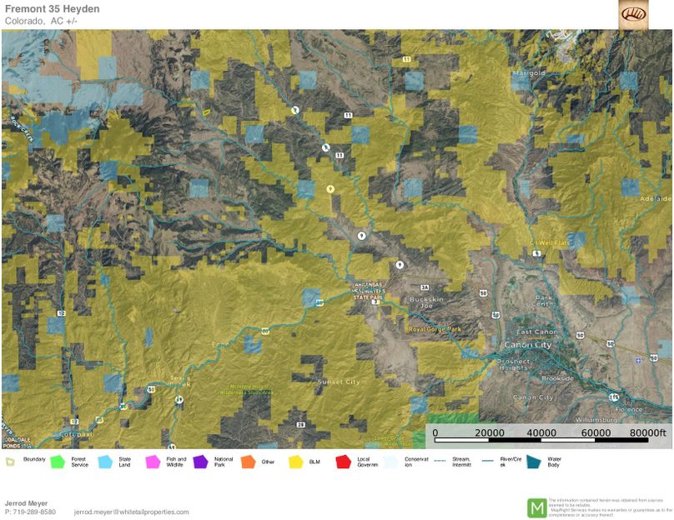Click the Stream Intermittent legend line symbol
This screenshot has height=520, width=674.
click(x=440, y=461)
